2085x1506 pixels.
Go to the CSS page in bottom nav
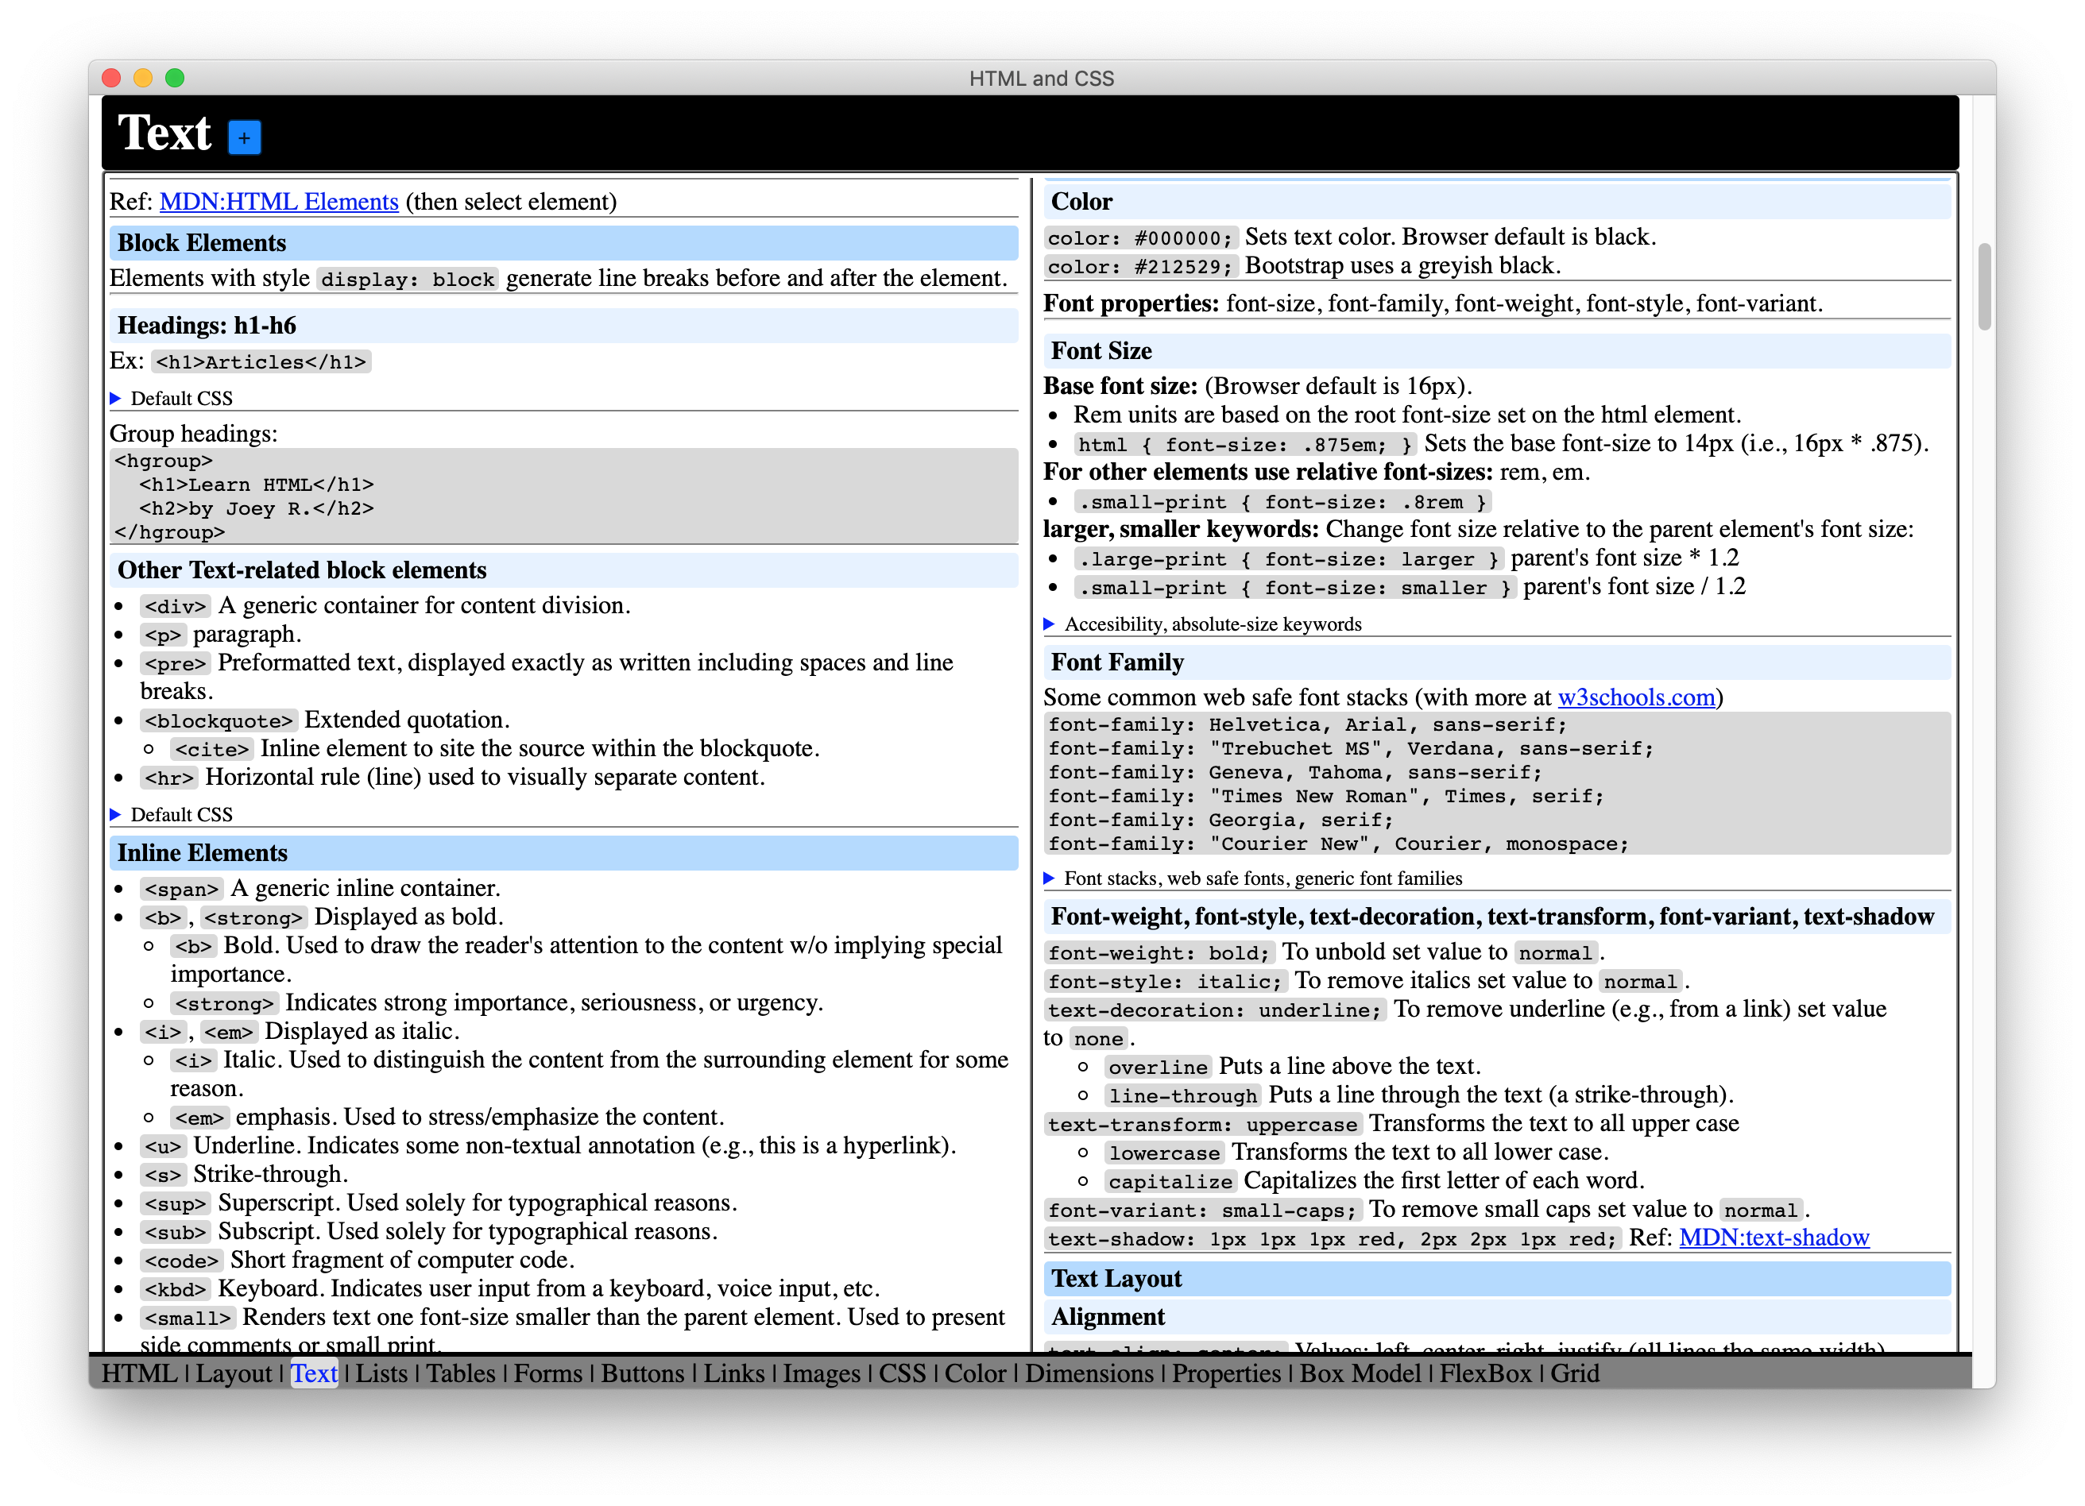[902, 1373]
